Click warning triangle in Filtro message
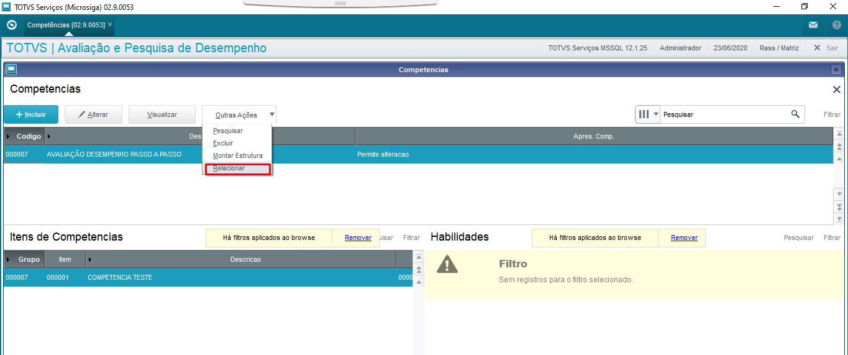 [x=447, y=264]
